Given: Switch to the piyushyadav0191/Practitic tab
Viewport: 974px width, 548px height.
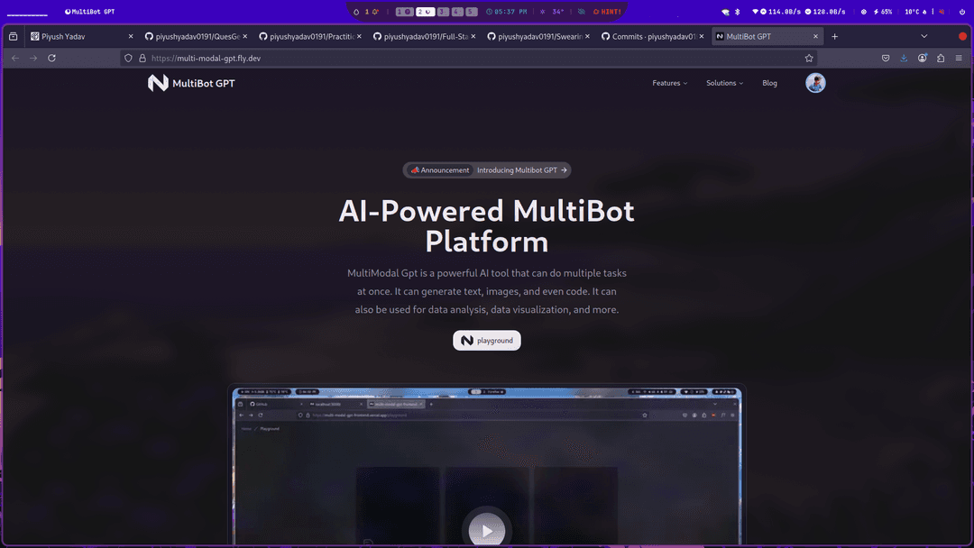Looking at the screenshot, I should tap(310, 37).
